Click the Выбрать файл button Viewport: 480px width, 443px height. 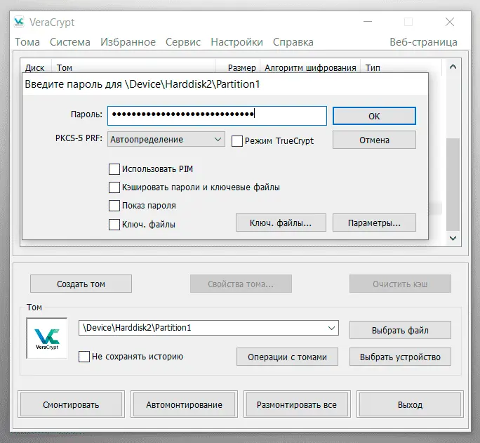pyautogui.click(x=400, y=330)
